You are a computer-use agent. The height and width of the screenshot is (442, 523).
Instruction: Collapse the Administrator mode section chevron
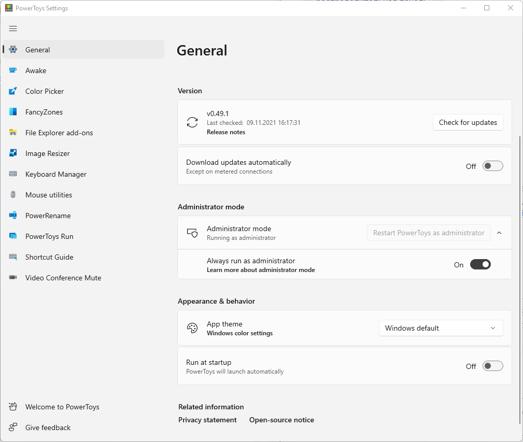point(499,233)
